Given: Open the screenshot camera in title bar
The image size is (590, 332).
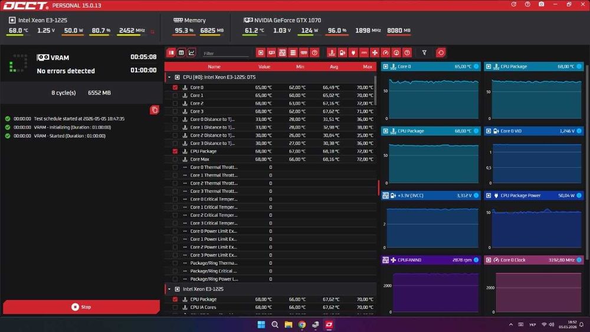Looking at the screenshot, I should point(542,4).
